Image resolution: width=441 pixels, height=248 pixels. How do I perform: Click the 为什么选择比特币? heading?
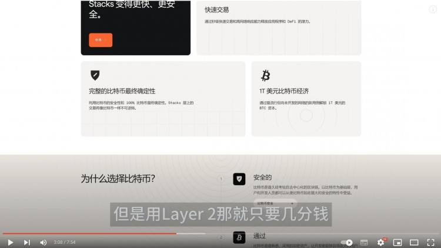[118, 179]
